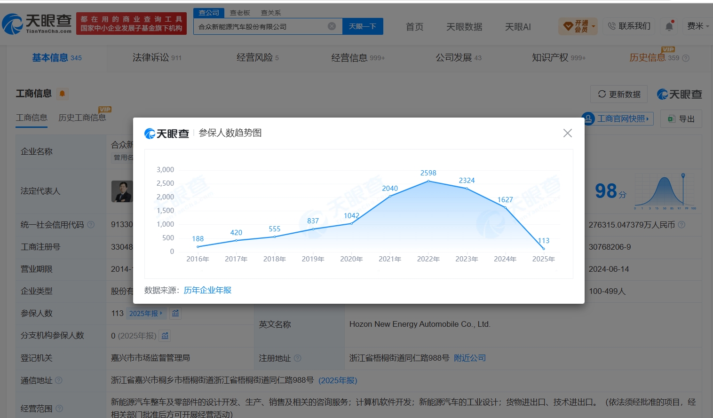The width and height of the screenshot is (713, 418).
Task: Open 分支机构参保人数 trend chart icon
Action: point(165,336)
